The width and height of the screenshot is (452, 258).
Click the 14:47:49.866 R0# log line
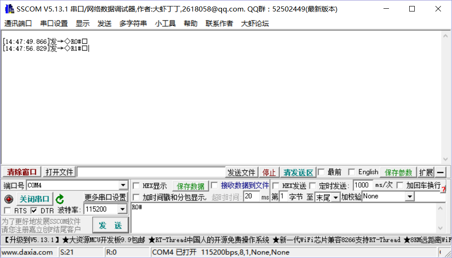click(x=45, y=41)
